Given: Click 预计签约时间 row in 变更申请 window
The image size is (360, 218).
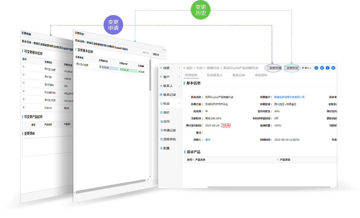Looking at the screenshot, I should coord(48,100).
